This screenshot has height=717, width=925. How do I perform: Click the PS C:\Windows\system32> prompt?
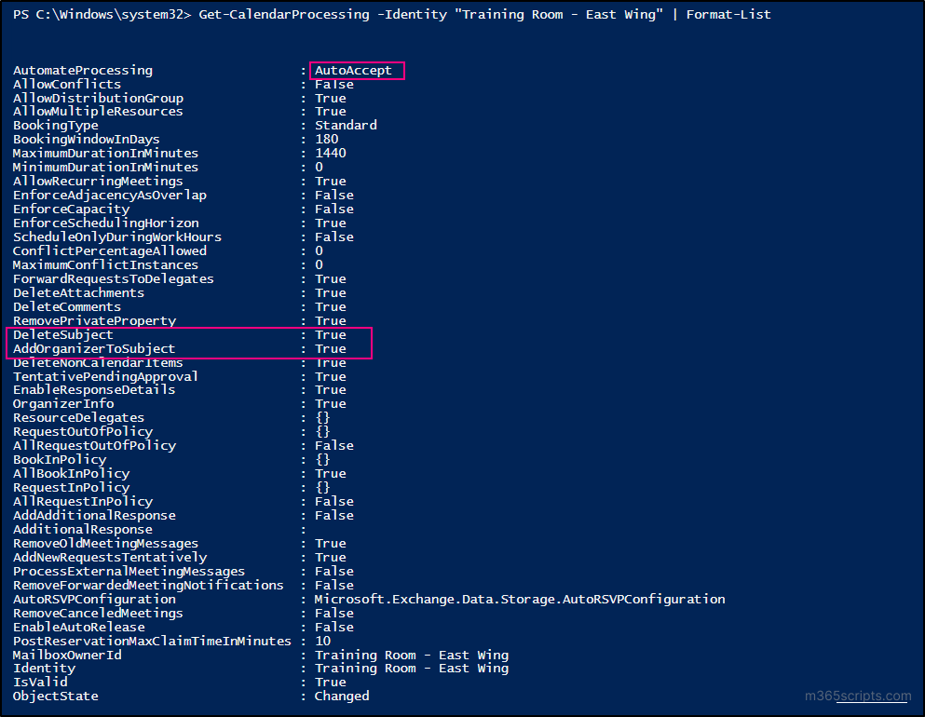(96, 15)
